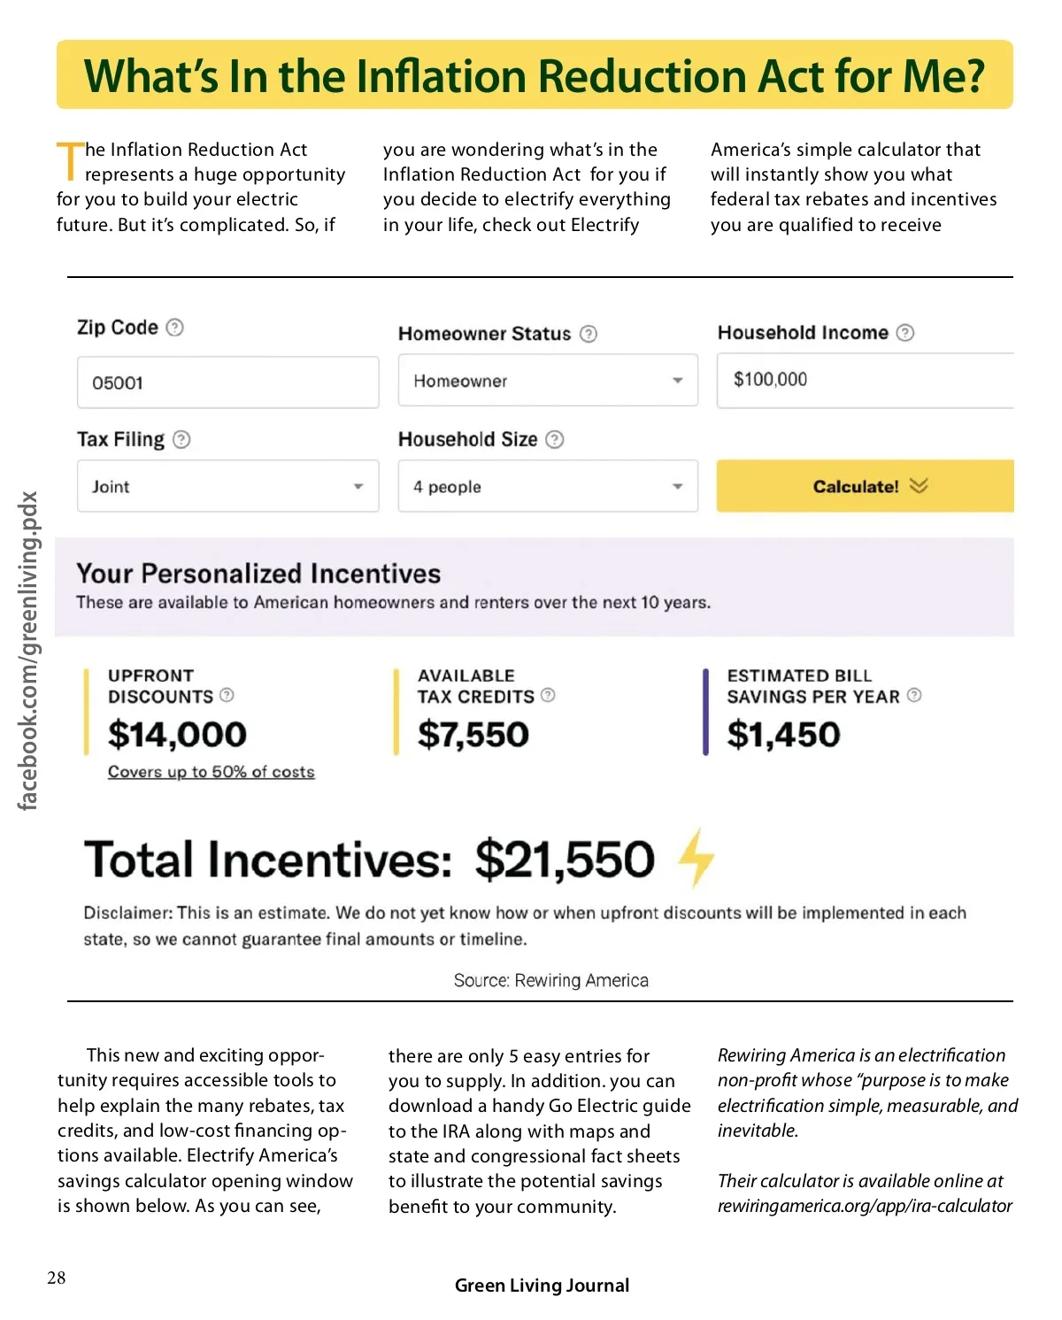Click the Zip Code field containing 05001

228,382
